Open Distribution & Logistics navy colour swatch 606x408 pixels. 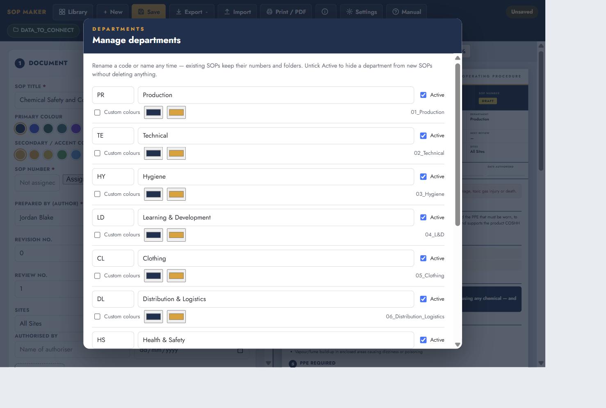pos(153,317)
